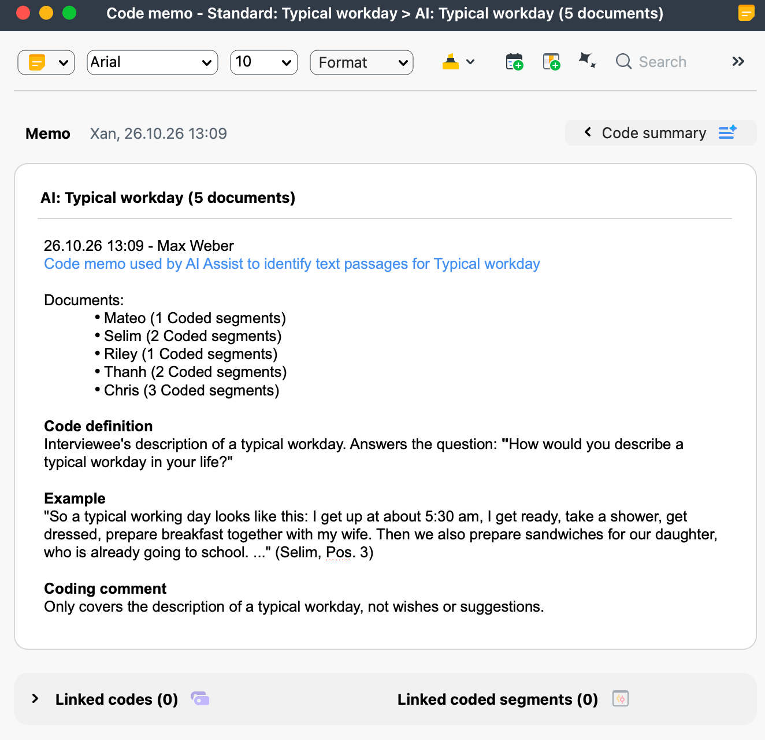Viewport: 765px width, 740px height.
Task: Click Chris (3 Coded segments) list item
Action: (192, 390)
